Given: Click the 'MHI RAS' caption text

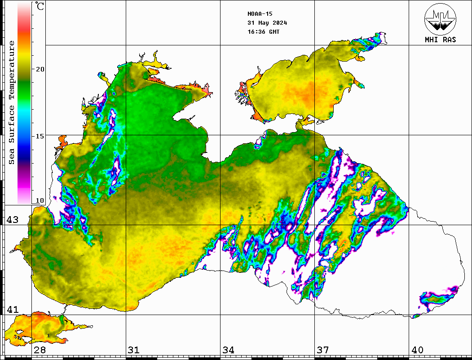Looking at the screenshot, I should click(440, 40).
